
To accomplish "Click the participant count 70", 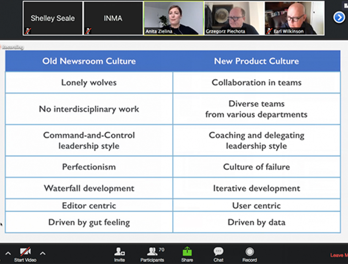I will (x=162, y=249).
